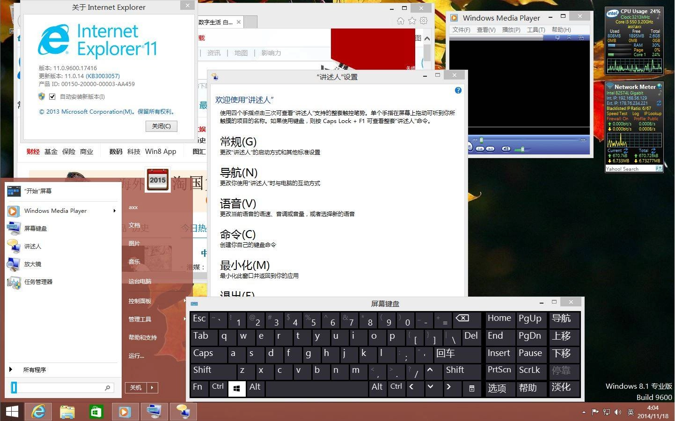
Task: Open 帮助(H) menu in Media Player
Action: (x=561, y=29)
